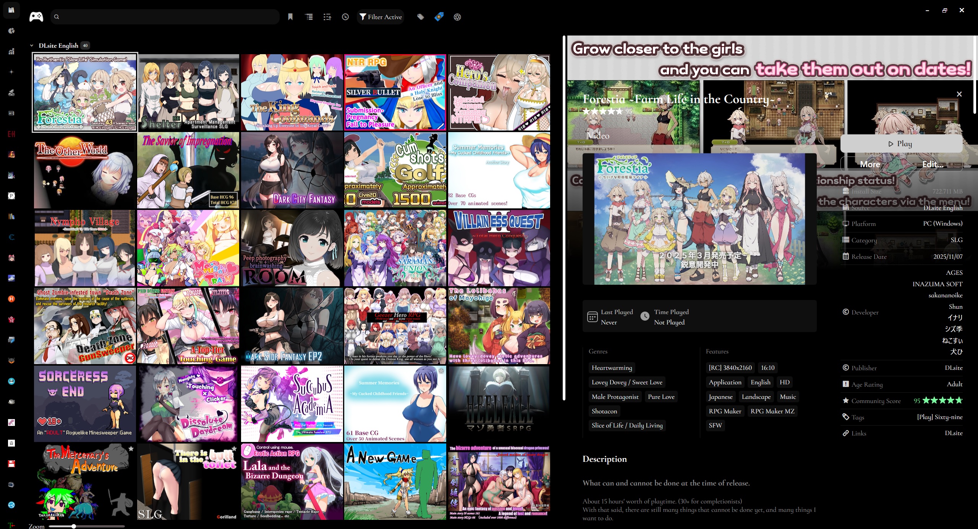This screenshot has width=978, height=529.
Task: Click the bookmark icon in toolbar
Action: pyautogui.click(x=290, y=17)
